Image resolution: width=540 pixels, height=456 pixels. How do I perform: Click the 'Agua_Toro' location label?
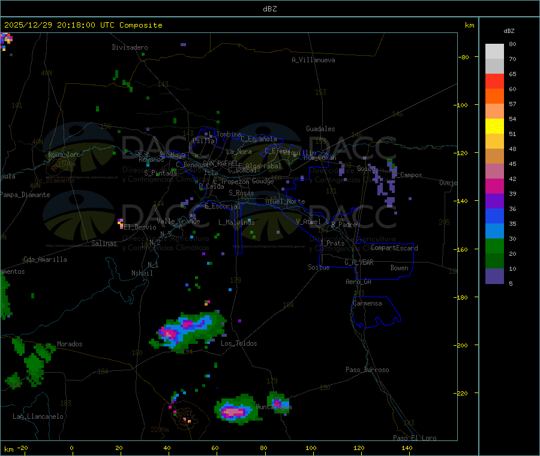[64, 155]
